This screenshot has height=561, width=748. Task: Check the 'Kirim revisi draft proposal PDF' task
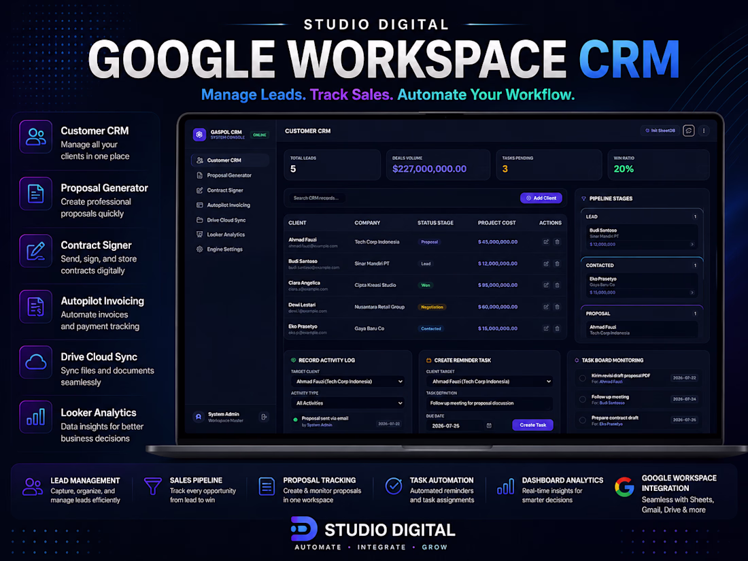point(583,378)
